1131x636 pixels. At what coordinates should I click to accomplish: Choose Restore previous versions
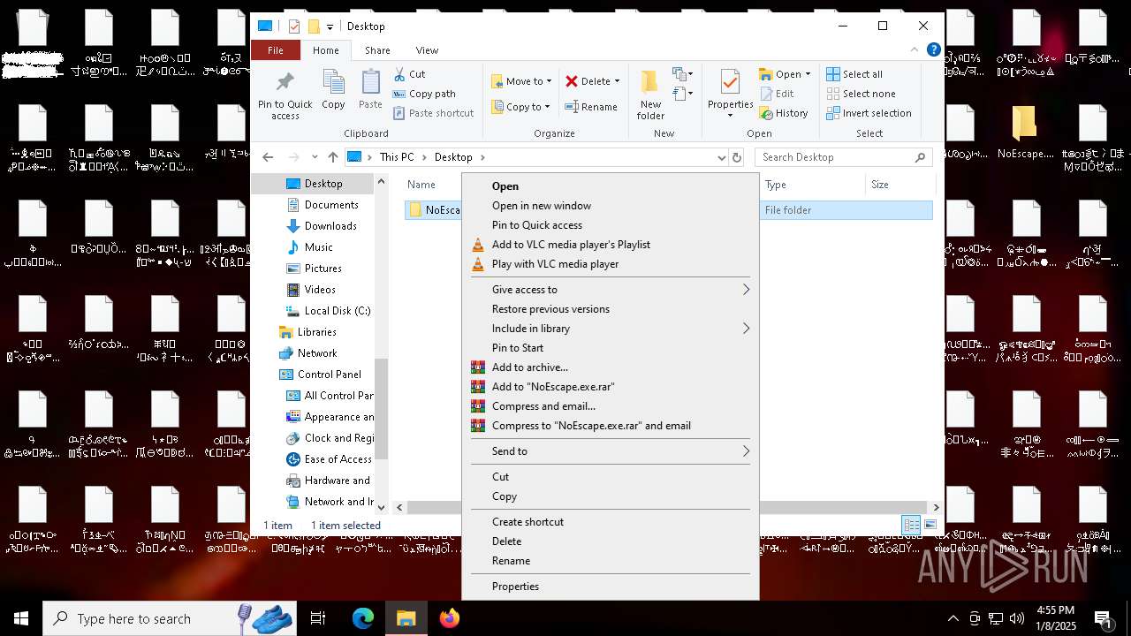(610, 309)
